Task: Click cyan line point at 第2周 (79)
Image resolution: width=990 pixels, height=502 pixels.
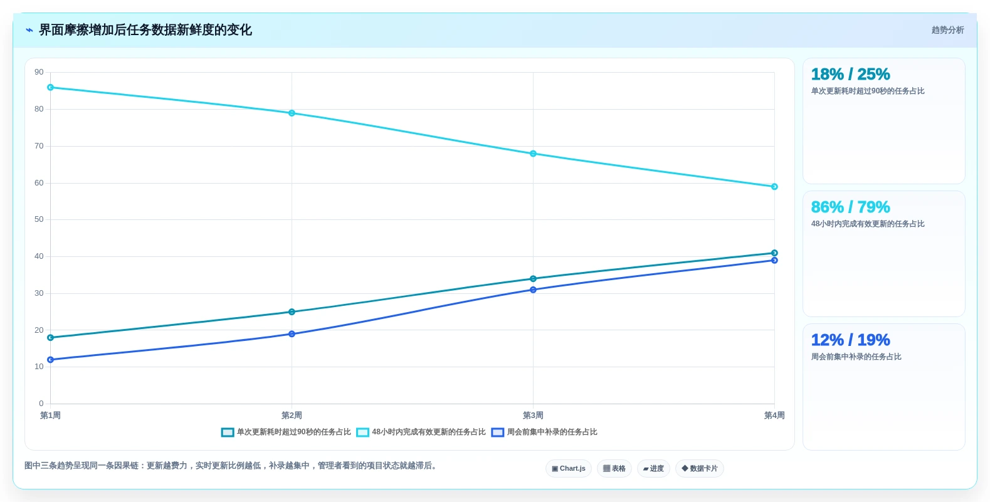Action: 292,113
